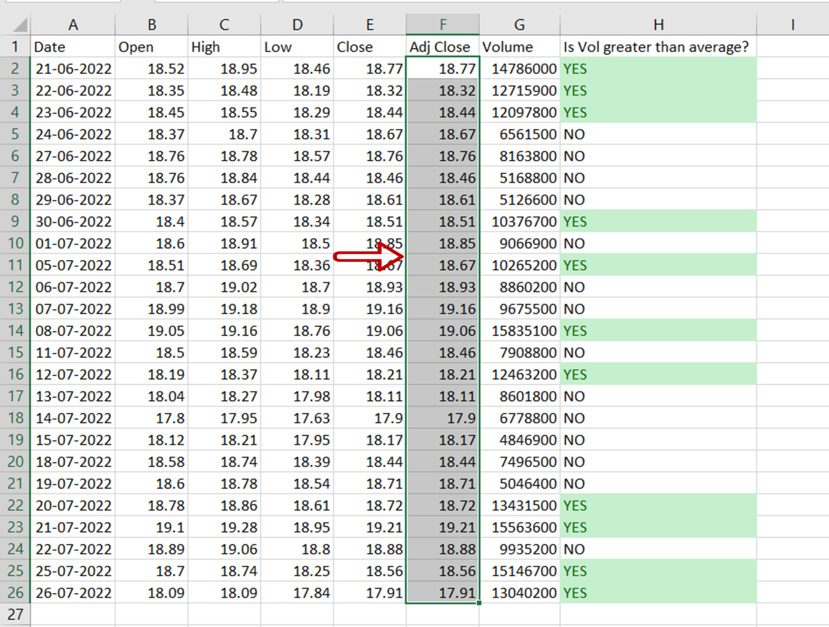829x627 pixels.
Task: Click the fill handle on the selection
Action: [x=478, y=603]
